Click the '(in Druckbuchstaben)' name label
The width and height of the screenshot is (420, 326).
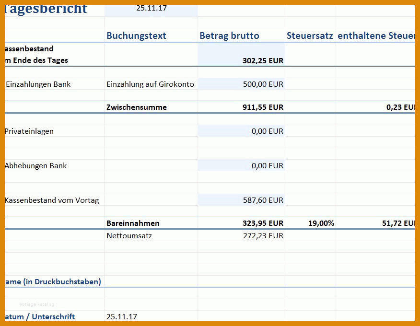[x=62, y=282]
